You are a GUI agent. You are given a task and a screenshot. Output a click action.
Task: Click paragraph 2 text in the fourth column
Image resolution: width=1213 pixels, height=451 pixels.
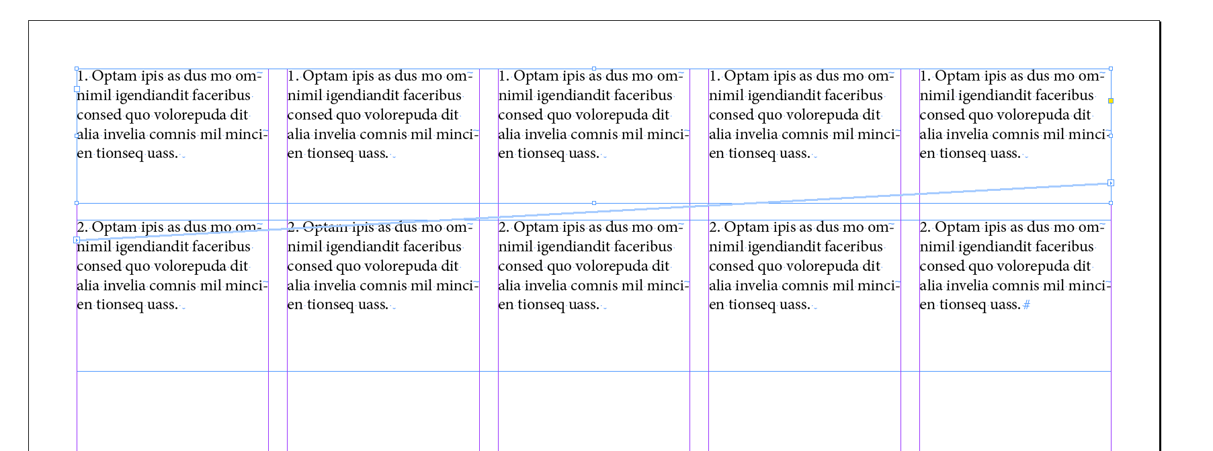click(x=804, y=266)
